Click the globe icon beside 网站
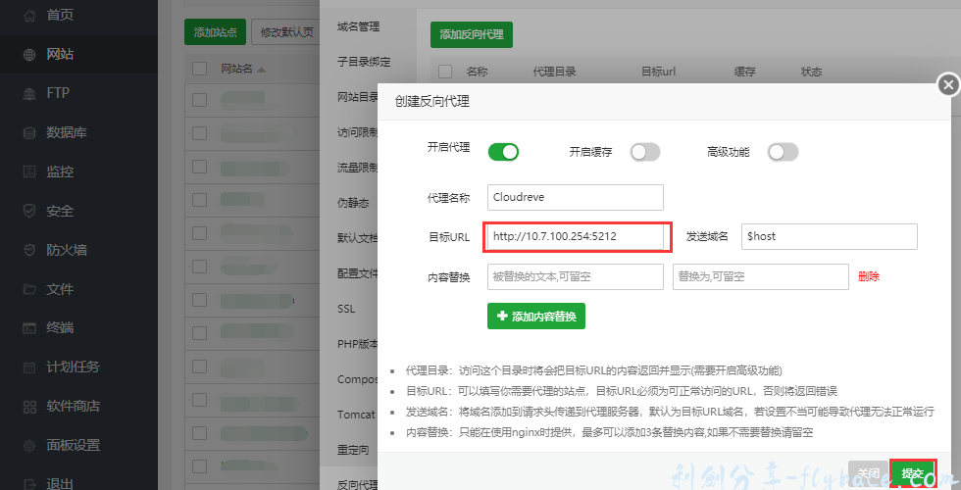 coord(29,55)
